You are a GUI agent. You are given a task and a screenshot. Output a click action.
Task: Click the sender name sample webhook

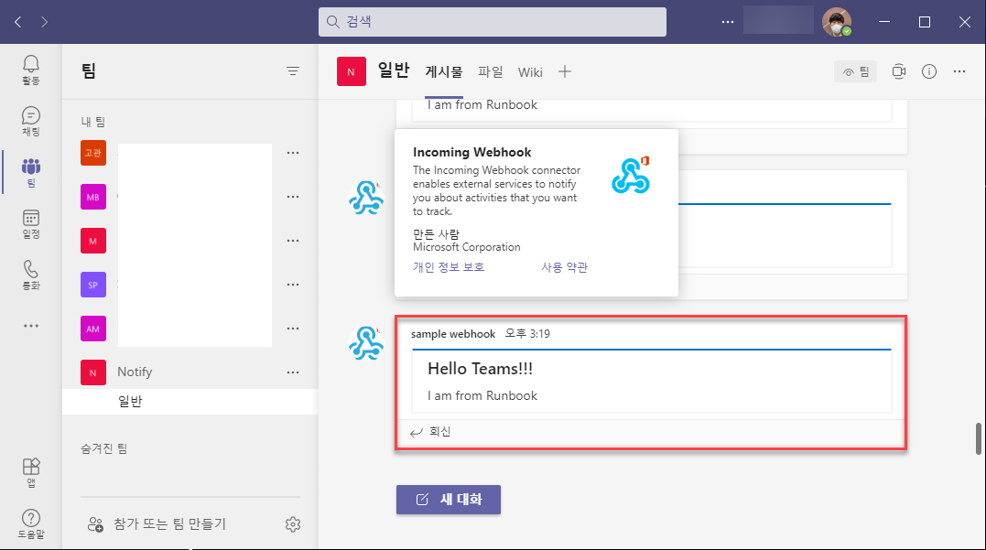point(453,334)
